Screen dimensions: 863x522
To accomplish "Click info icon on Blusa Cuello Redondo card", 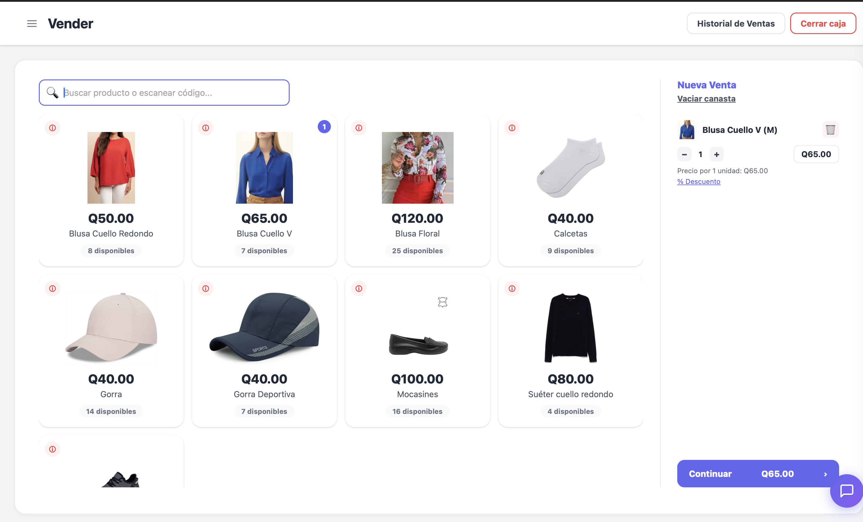I will [x=53, y=128].
